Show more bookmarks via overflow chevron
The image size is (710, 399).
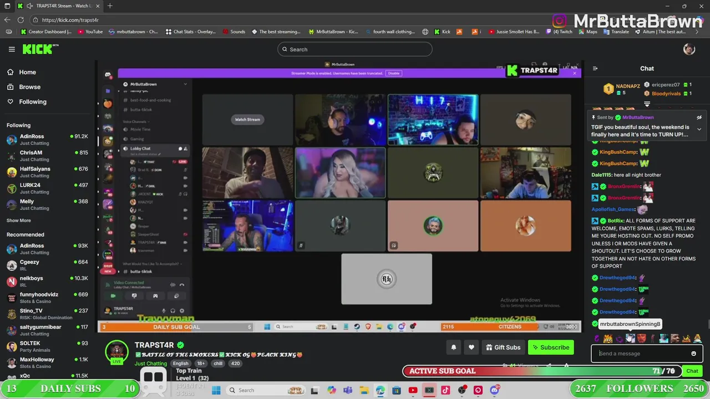click(697, 32)
